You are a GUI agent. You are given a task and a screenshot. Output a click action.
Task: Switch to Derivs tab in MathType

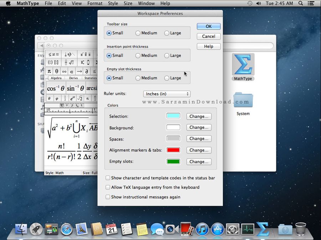click(73, 78)
